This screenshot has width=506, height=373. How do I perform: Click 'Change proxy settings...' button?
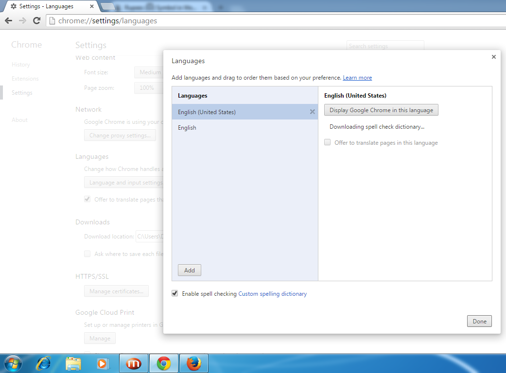[x=120, y=136]
